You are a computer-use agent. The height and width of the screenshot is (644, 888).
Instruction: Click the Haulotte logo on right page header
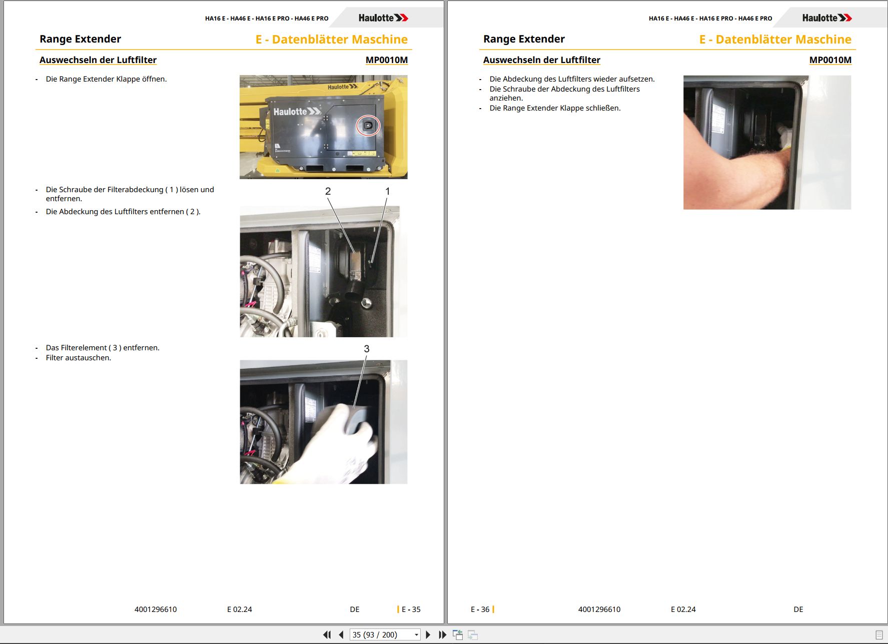(827, 18)
